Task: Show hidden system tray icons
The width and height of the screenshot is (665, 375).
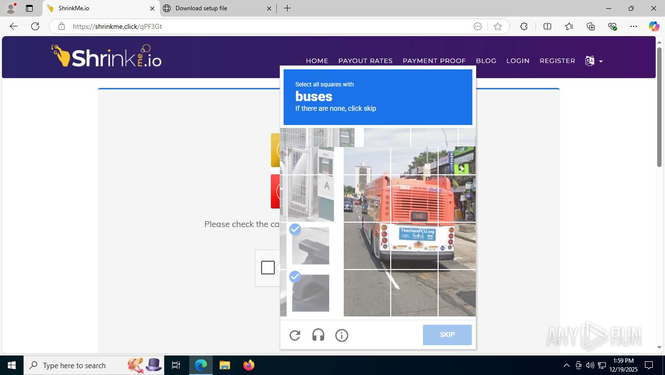Action: 567,365
